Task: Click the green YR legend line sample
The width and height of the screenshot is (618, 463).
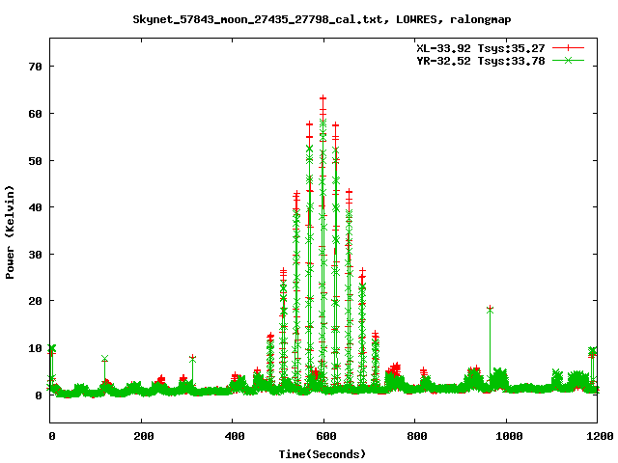Action: (x=568, y=60)
